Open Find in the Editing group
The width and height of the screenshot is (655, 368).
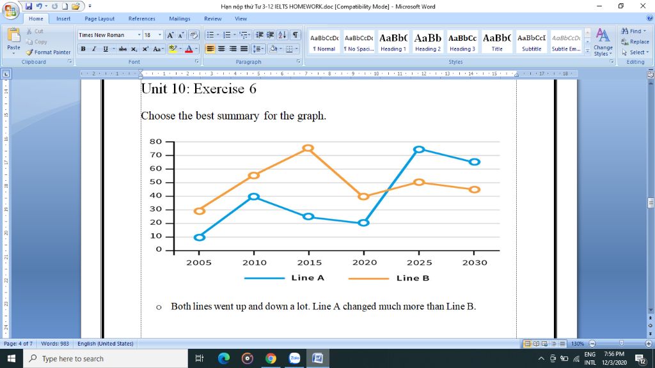coord(633,31)
